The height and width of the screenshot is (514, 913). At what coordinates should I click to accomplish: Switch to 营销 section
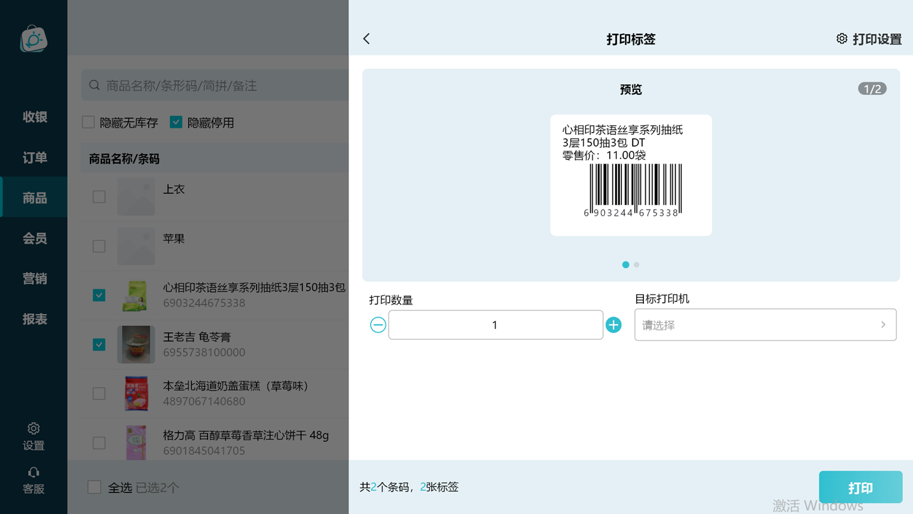pos(34,278)
